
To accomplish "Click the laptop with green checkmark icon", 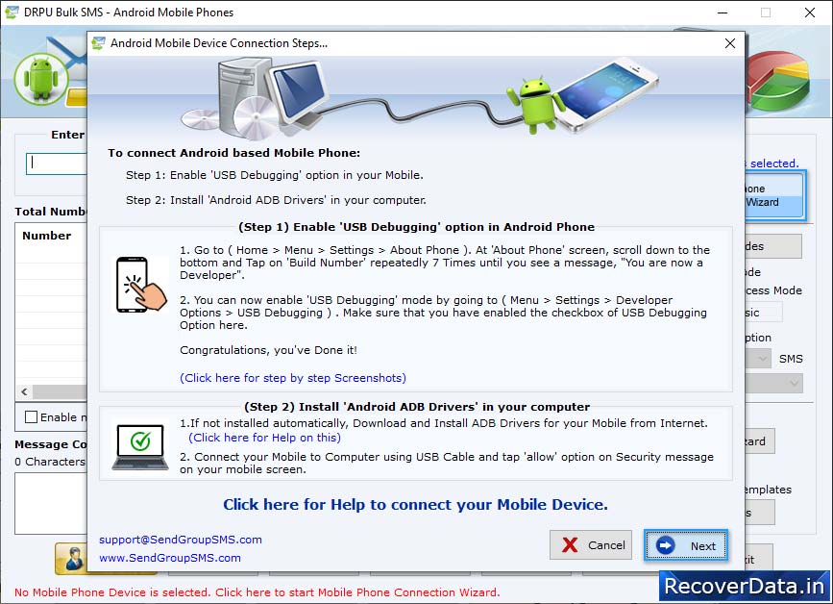I will tap(140, 447).
